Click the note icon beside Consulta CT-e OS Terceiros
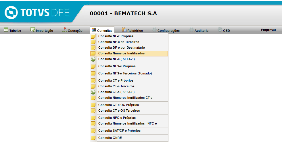282x142 pixels. 93,111
